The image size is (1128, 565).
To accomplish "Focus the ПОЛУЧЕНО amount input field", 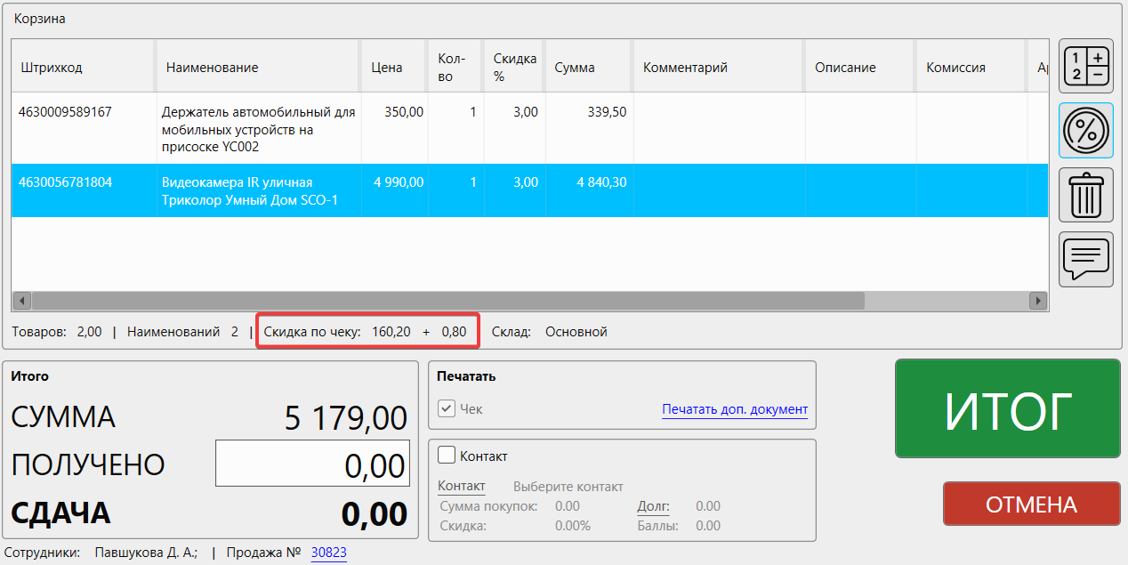I will 312,464.
